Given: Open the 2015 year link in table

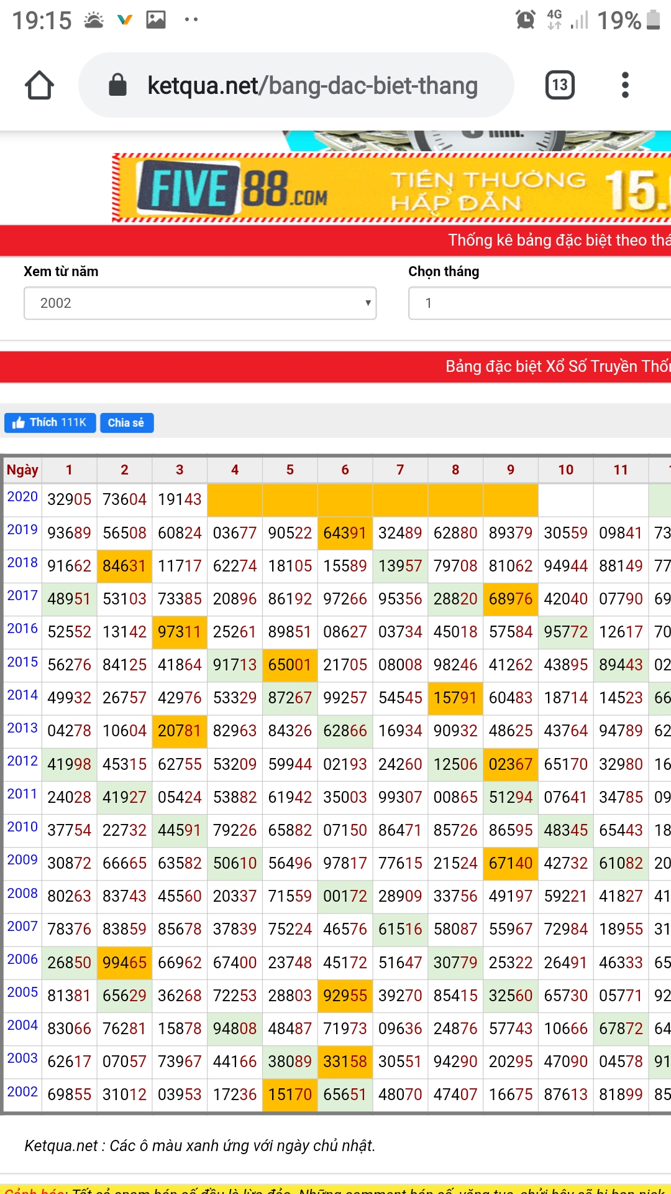Looking at the screenshot, I should [x=22, y=662].
